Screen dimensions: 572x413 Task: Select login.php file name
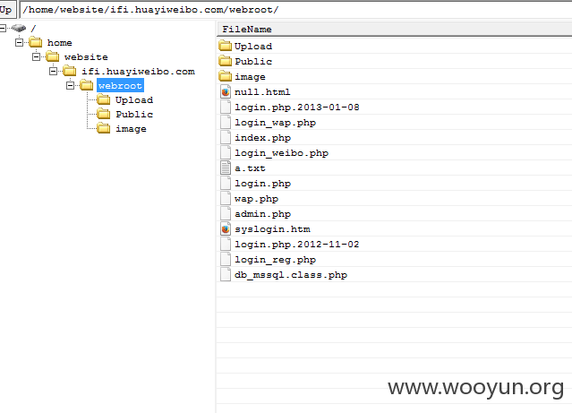point(262,184)
